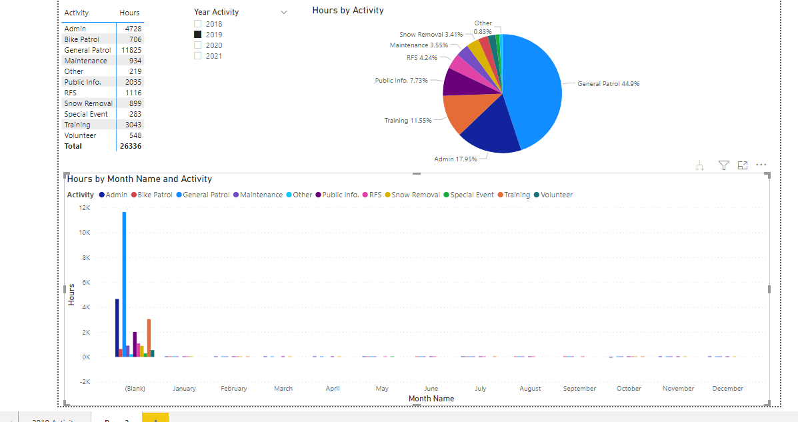The width and height of the screenshot is (798, 422).
Task: Select the General Patrol table row
Action: [x=103, y=50]
